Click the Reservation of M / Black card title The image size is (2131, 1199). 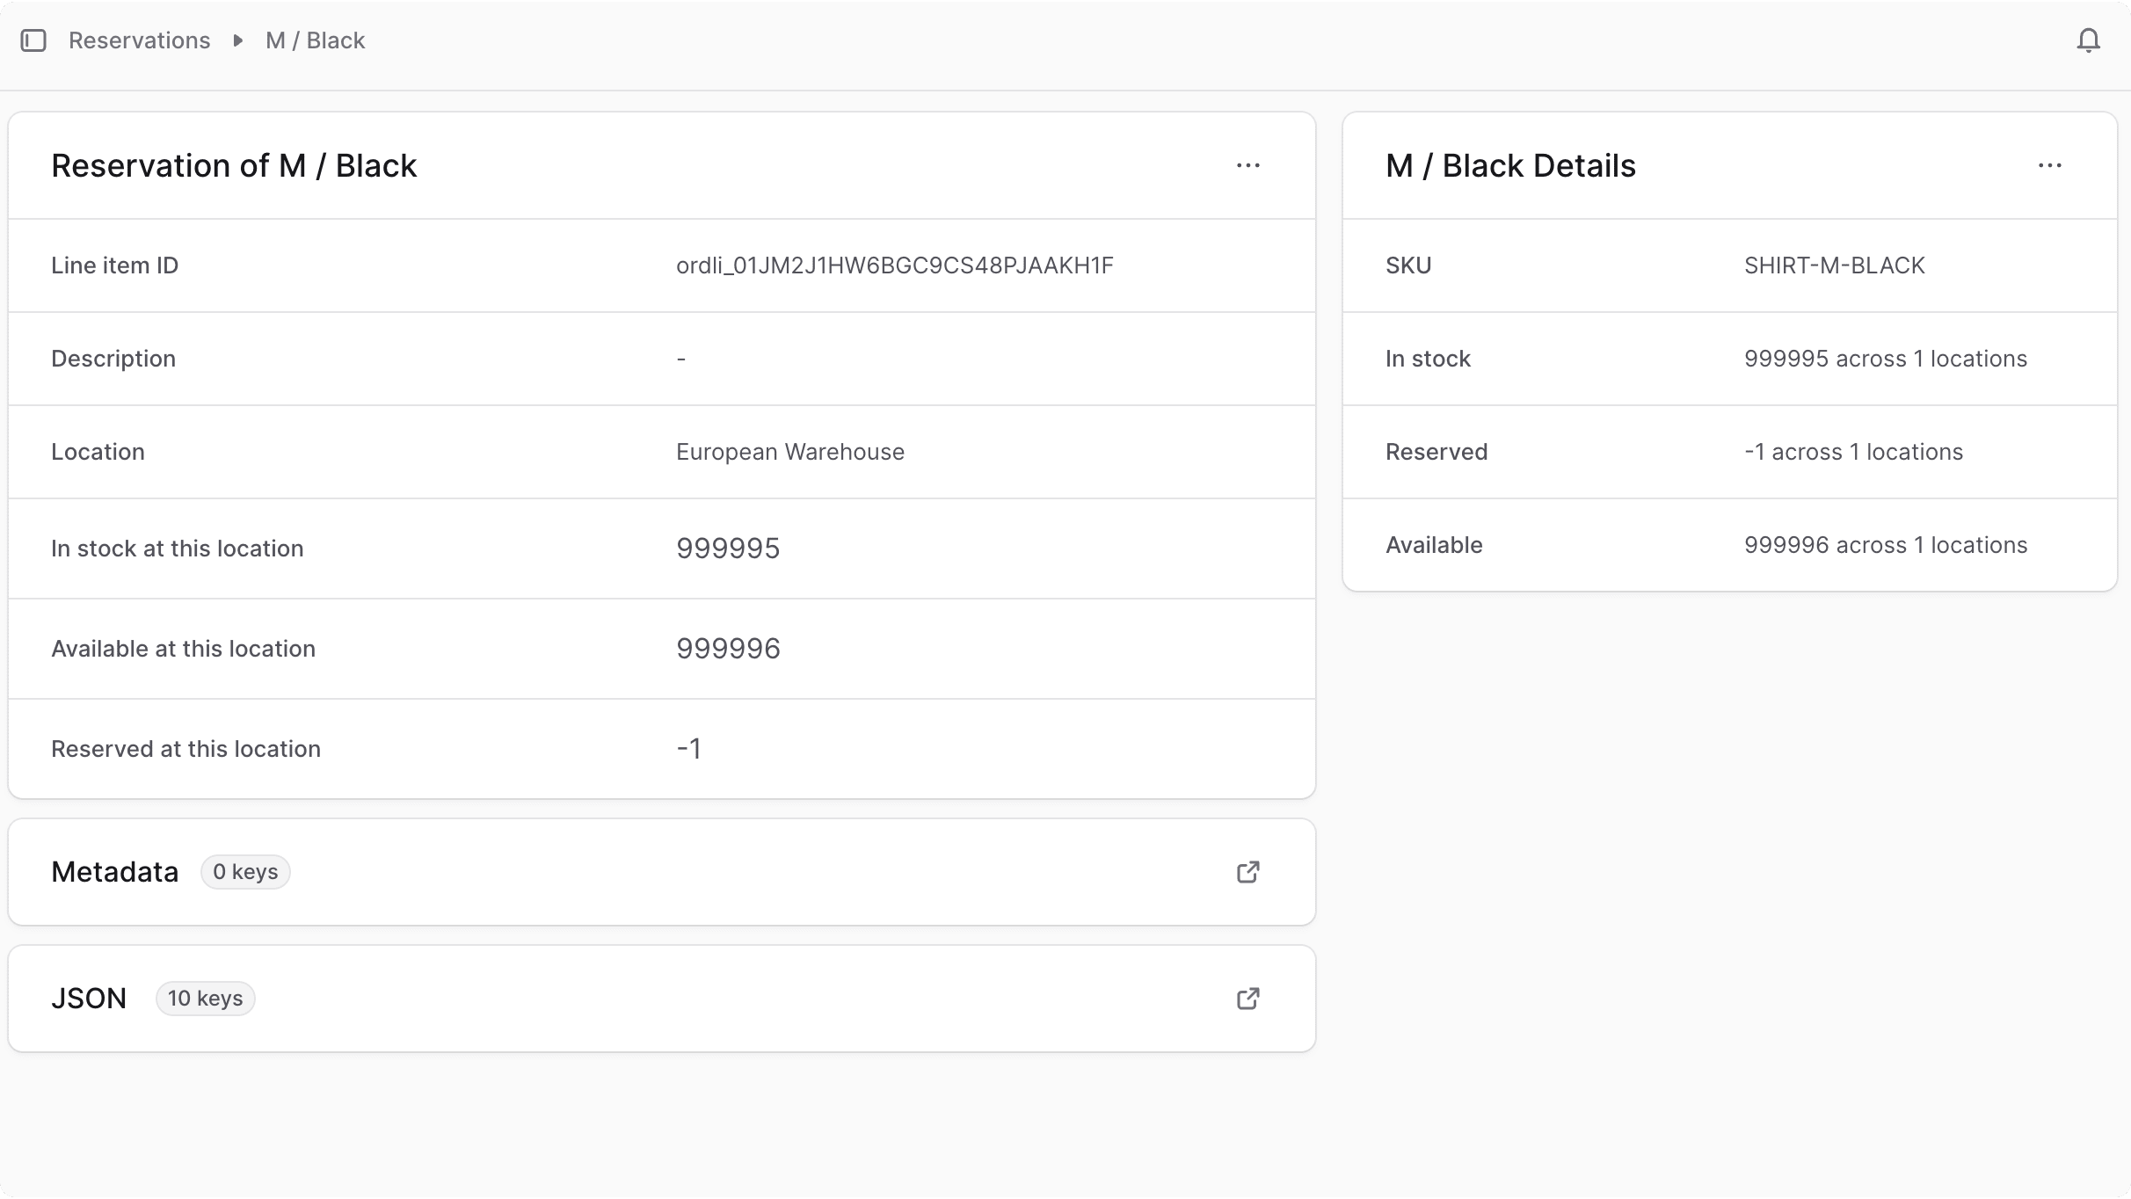pos(234,165)
